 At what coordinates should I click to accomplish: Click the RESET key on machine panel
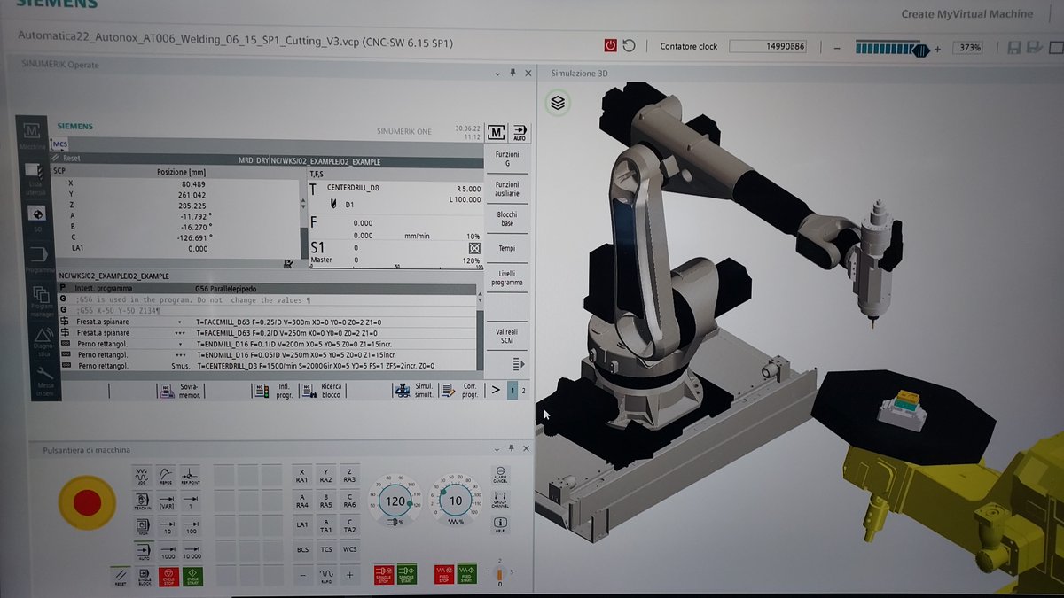click(x=120, y=576)
